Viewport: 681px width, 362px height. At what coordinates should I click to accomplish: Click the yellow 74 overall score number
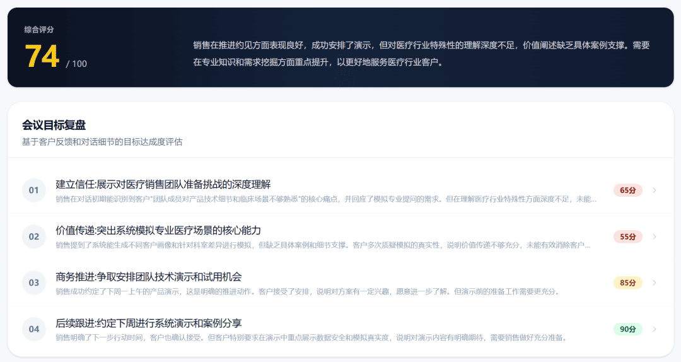[x=42, y=57]
